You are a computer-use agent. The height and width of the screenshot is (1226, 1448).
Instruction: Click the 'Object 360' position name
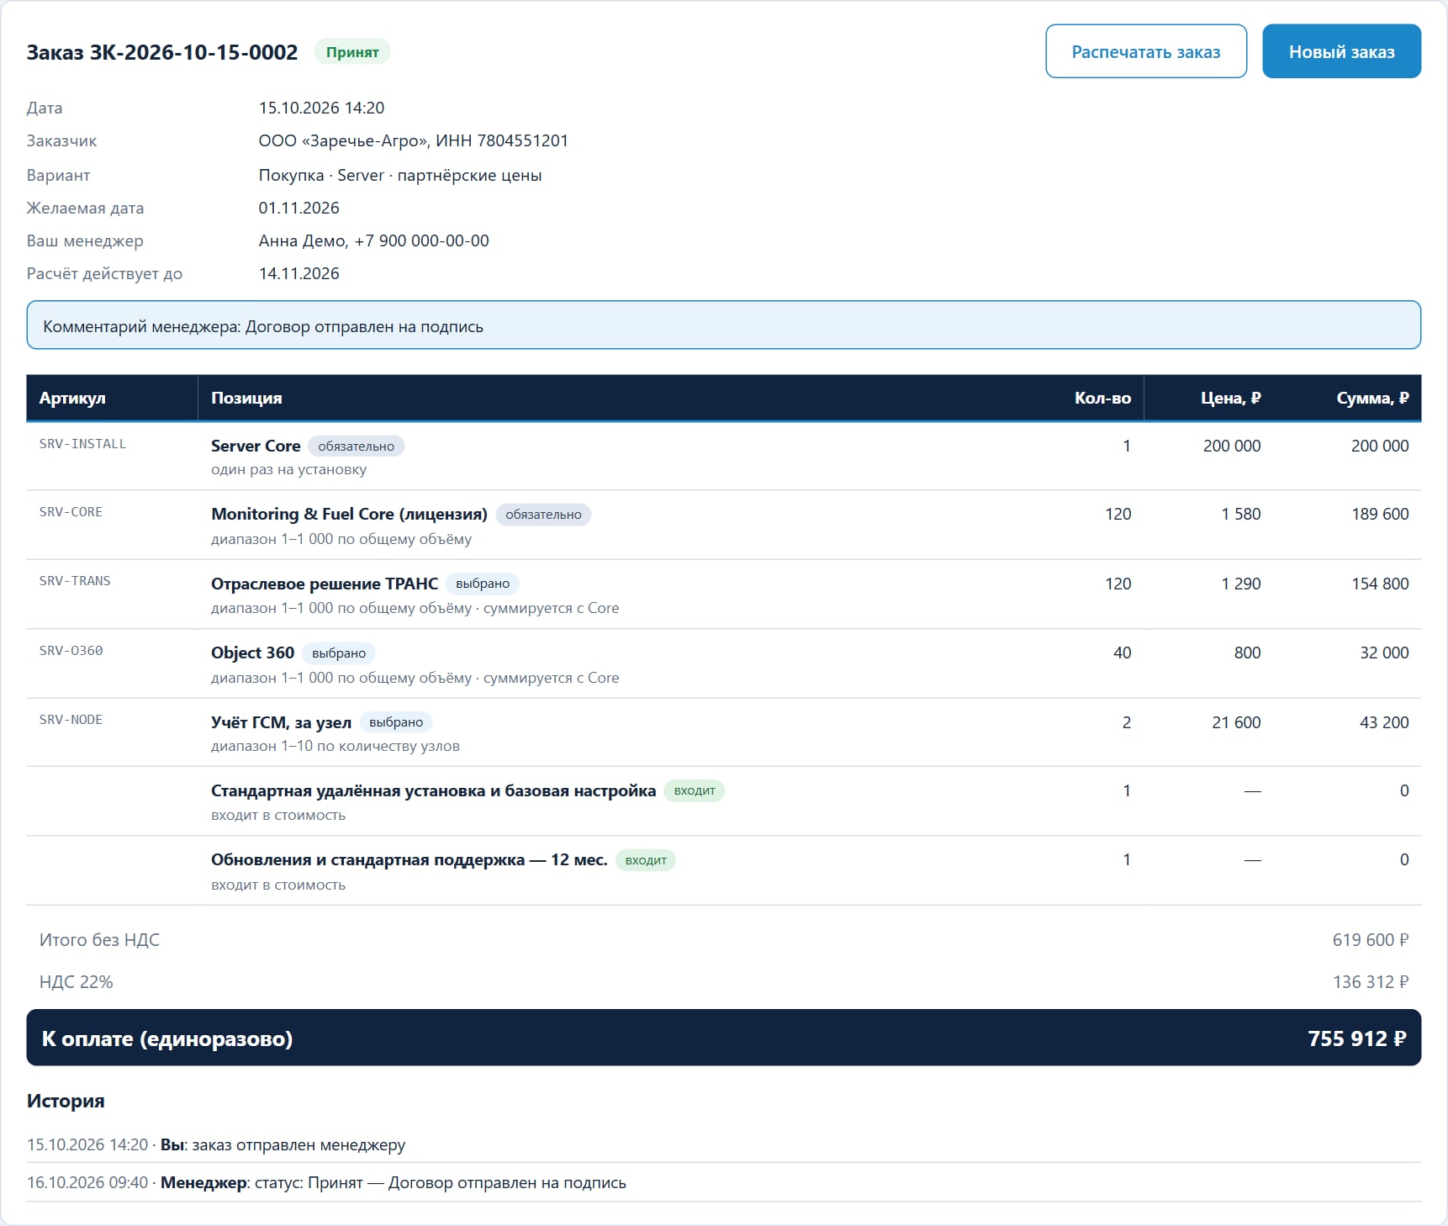(x=252, y=653)
